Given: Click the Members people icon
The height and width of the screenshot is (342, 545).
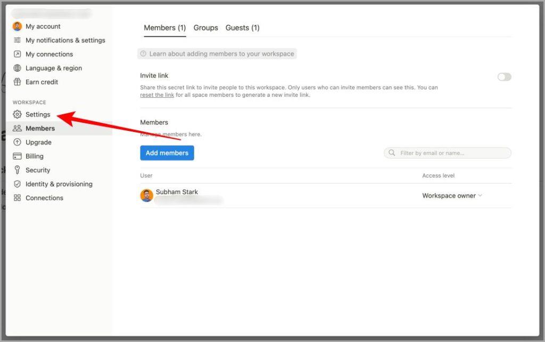Looking at the screenshot, I should tap(17, 128).
